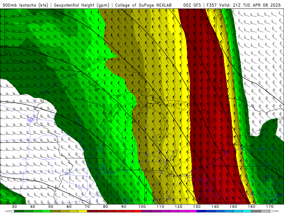
Task: Click the '120' label on the color scale
Action: pos(179,207)
